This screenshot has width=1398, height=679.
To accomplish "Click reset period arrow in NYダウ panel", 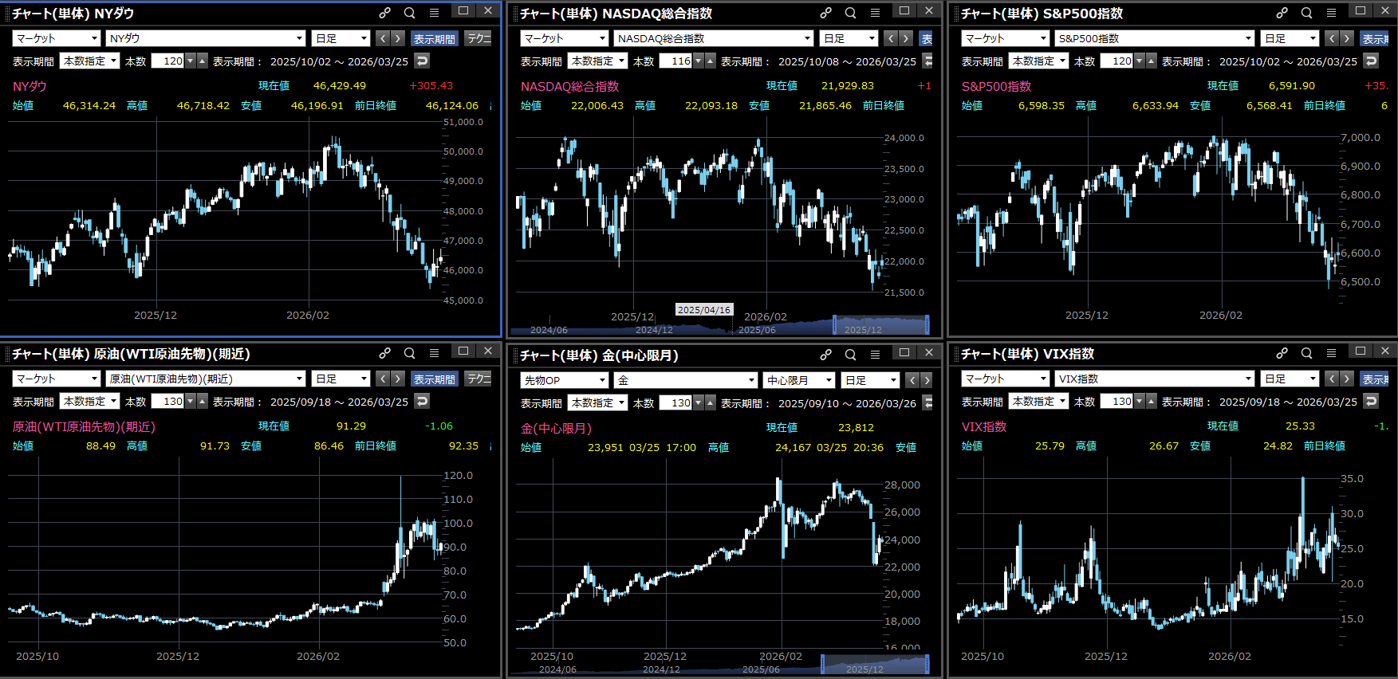I will pyautogui.click(x=423, y=61).
